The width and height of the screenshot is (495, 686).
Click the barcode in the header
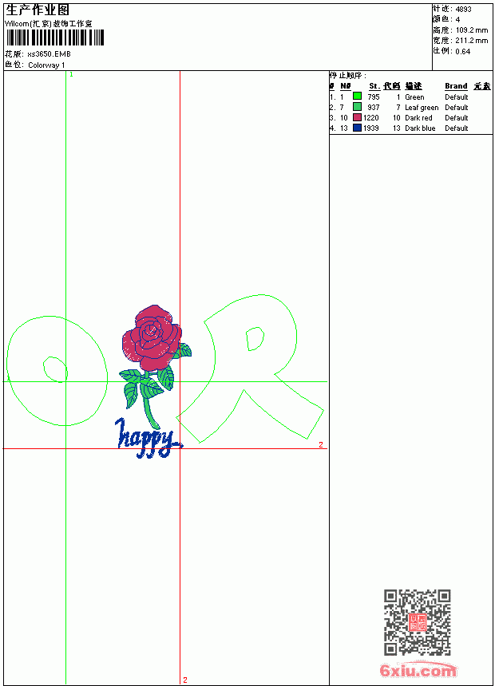pos(55,37)
